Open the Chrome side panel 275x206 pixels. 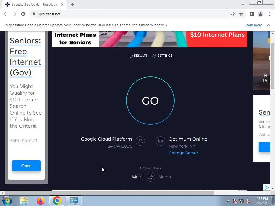pyautogui.click(x=252, y=14)
